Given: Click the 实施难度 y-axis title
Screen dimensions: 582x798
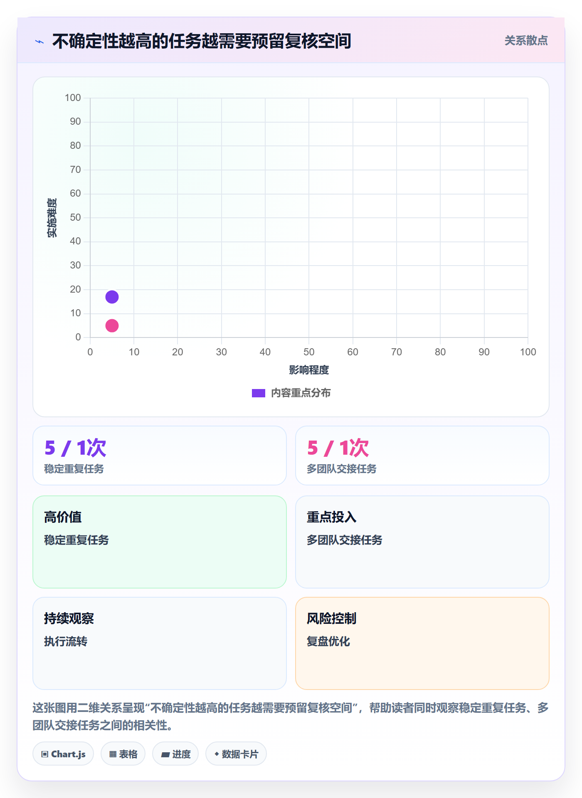Looking at the screenshot, I should pyautogui.click(x=52, y=218).
